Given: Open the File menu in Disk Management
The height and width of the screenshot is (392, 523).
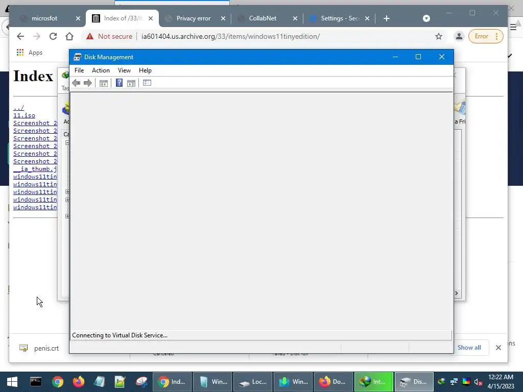Looking at the screenshot, I should pyautogui.click(x=79, y=70).
